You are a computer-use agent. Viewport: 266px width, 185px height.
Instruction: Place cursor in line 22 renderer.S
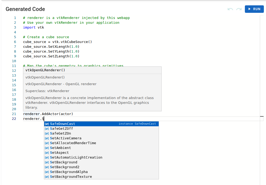(x=34, y=119)
